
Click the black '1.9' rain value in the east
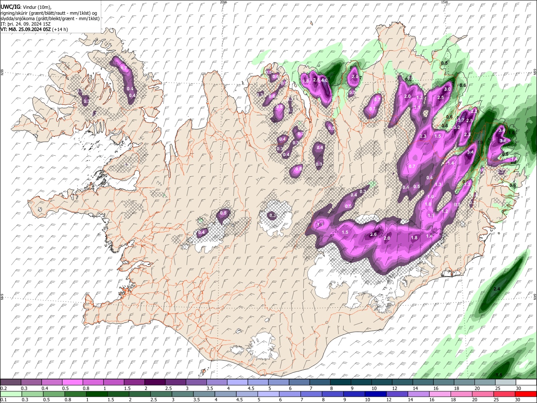480,143
